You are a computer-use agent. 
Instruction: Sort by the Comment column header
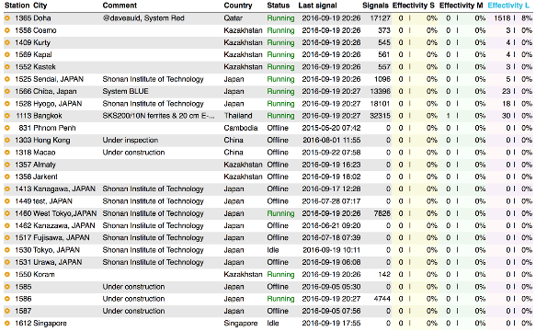120,6
